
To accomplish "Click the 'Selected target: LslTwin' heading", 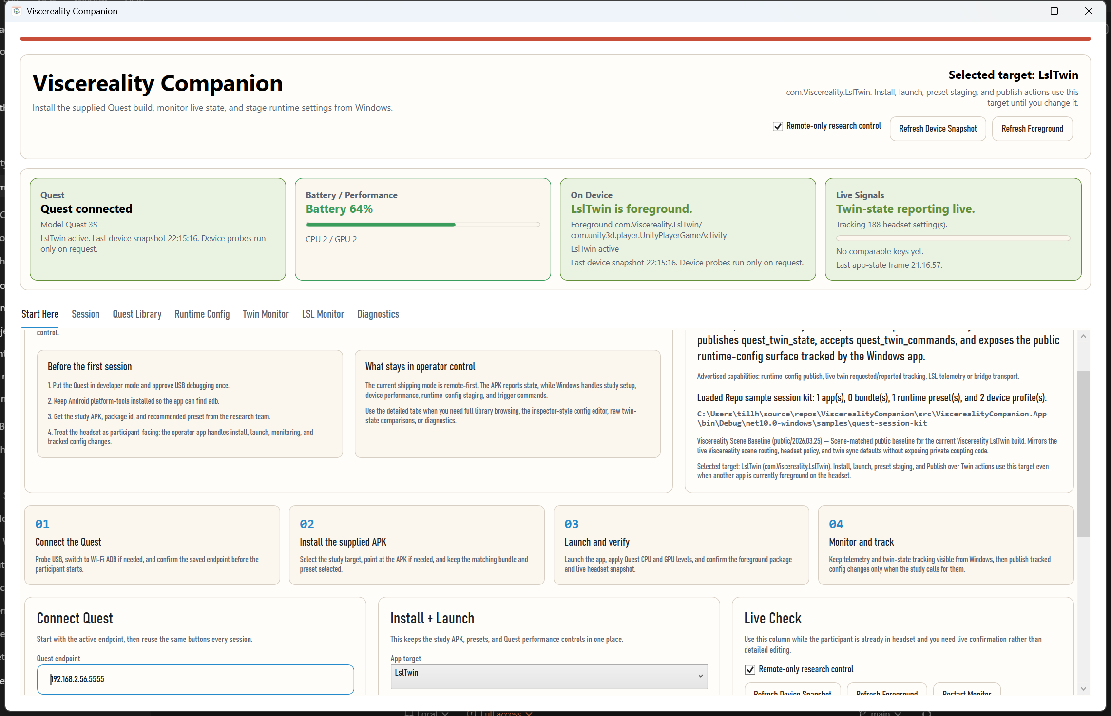I will [1013, 75].
